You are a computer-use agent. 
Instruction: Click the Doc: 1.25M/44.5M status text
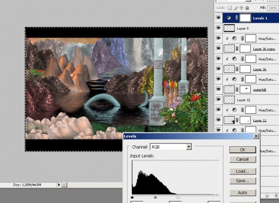27,185
